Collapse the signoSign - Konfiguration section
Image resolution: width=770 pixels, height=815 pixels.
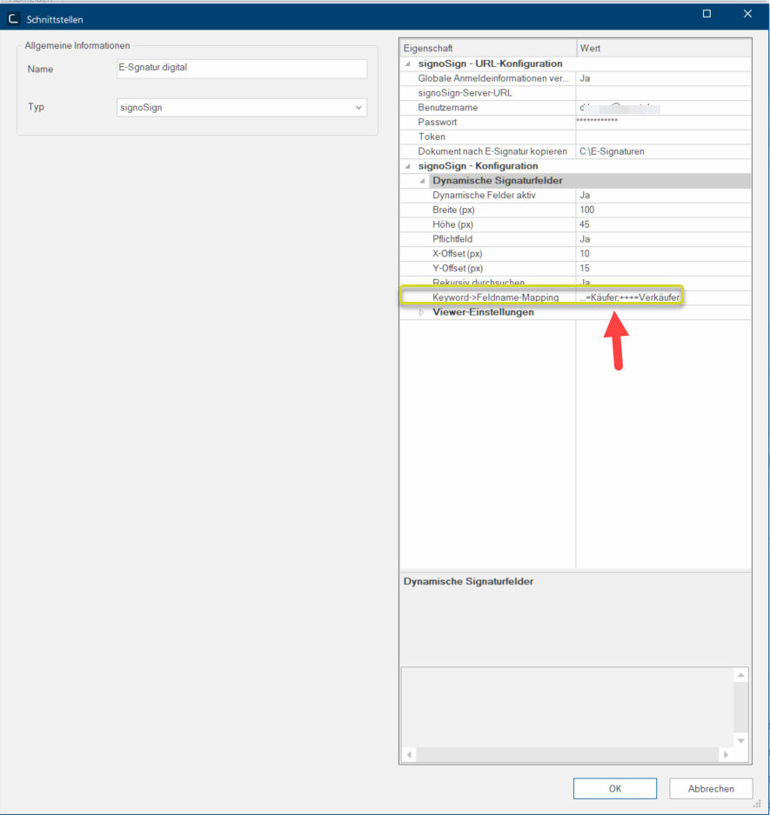[x=409, y=166]
